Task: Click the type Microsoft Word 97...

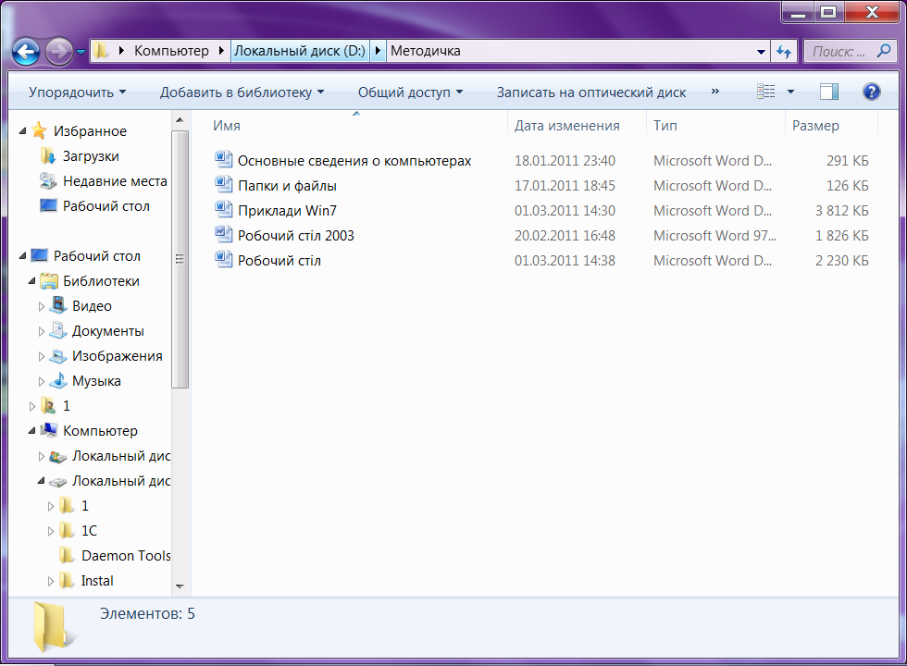Action: 714,235
